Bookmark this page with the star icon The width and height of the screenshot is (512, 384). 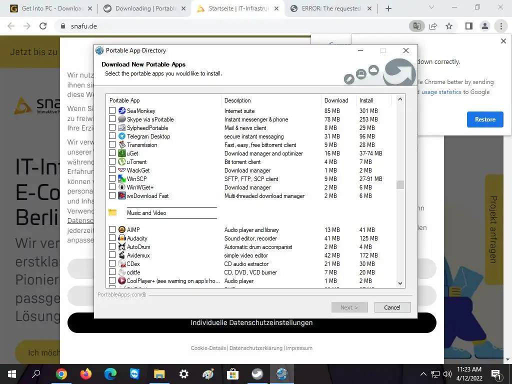[x=449, y=26]
